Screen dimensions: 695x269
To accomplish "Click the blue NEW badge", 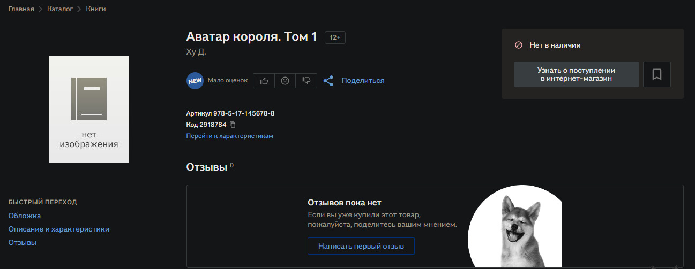I will [x=195, y=81].
